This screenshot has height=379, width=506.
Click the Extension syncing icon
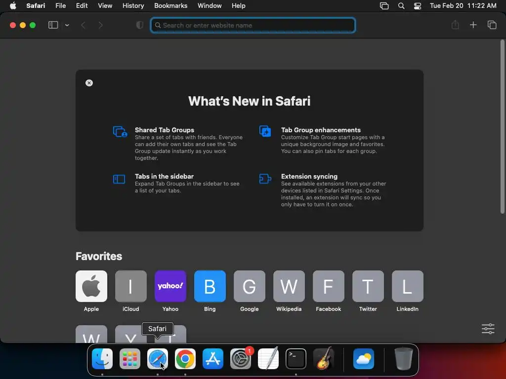click(265, 179)
